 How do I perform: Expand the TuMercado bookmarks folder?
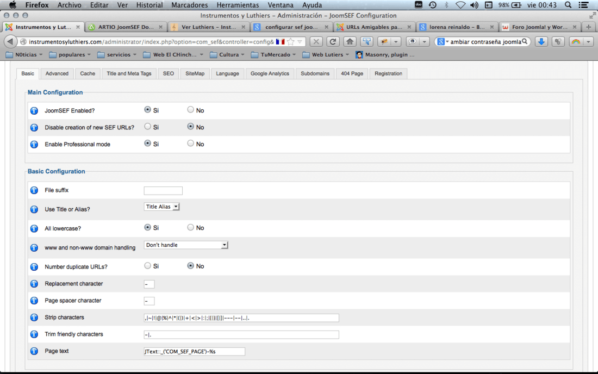[273, 54]
